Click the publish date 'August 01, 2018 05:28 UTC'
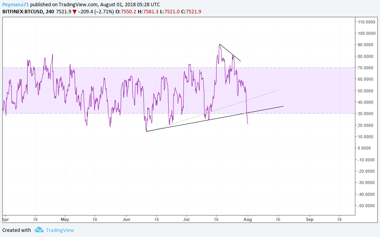The image size is (380, 237). click(130, 5)
